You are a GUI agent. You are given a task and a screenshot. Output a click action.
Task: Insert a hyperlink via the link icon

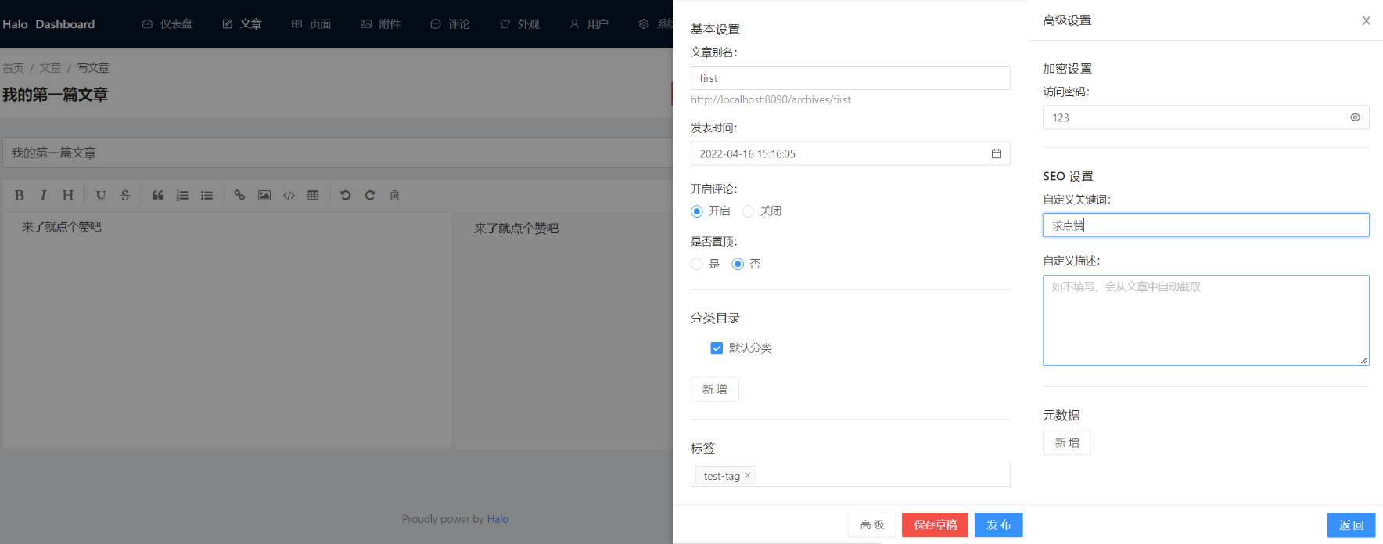coord(239,196)
